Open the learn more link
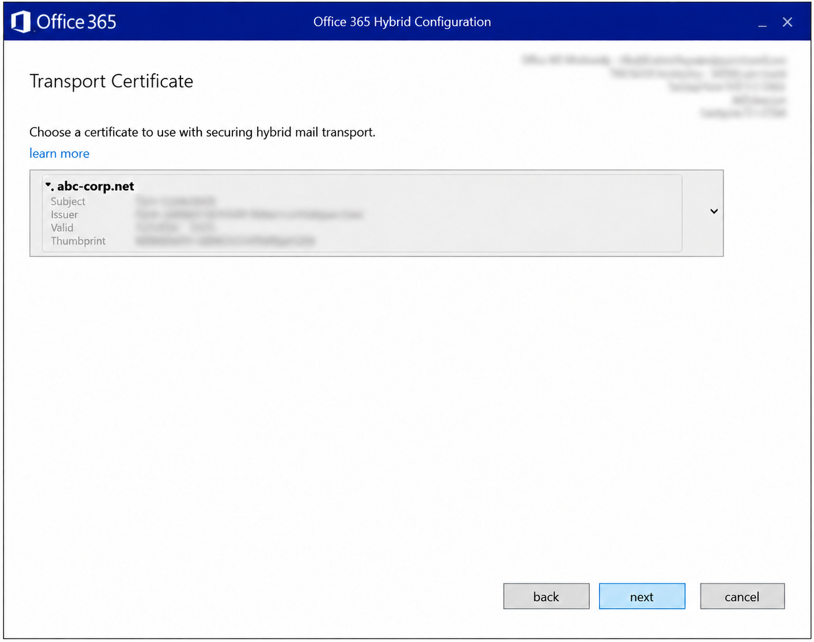814x642 pixels. (59, 153)
